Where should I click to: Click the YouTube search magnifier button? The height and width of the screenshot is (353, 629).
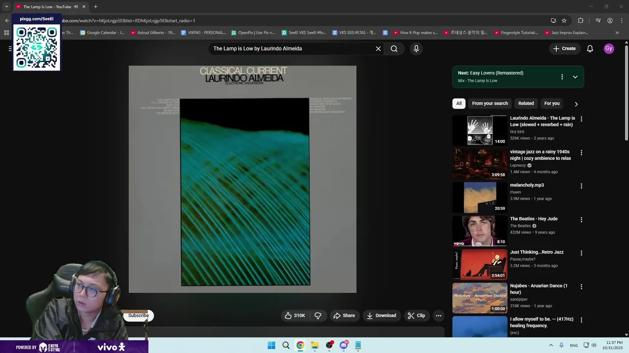(x=394, y=49)
